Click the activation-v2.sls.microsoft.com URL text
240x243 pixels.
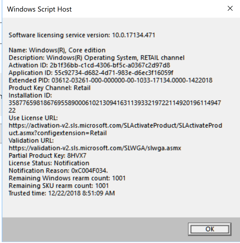[115, 129]
